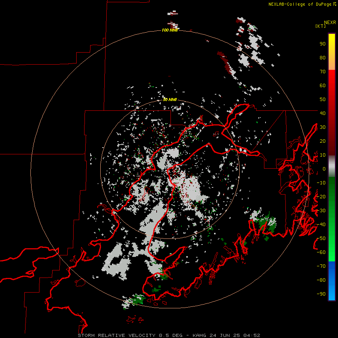Click the NEXLAB-College of DuPage credit text
This screenshot has height=338, width=338.
click(x=300, y=4)
